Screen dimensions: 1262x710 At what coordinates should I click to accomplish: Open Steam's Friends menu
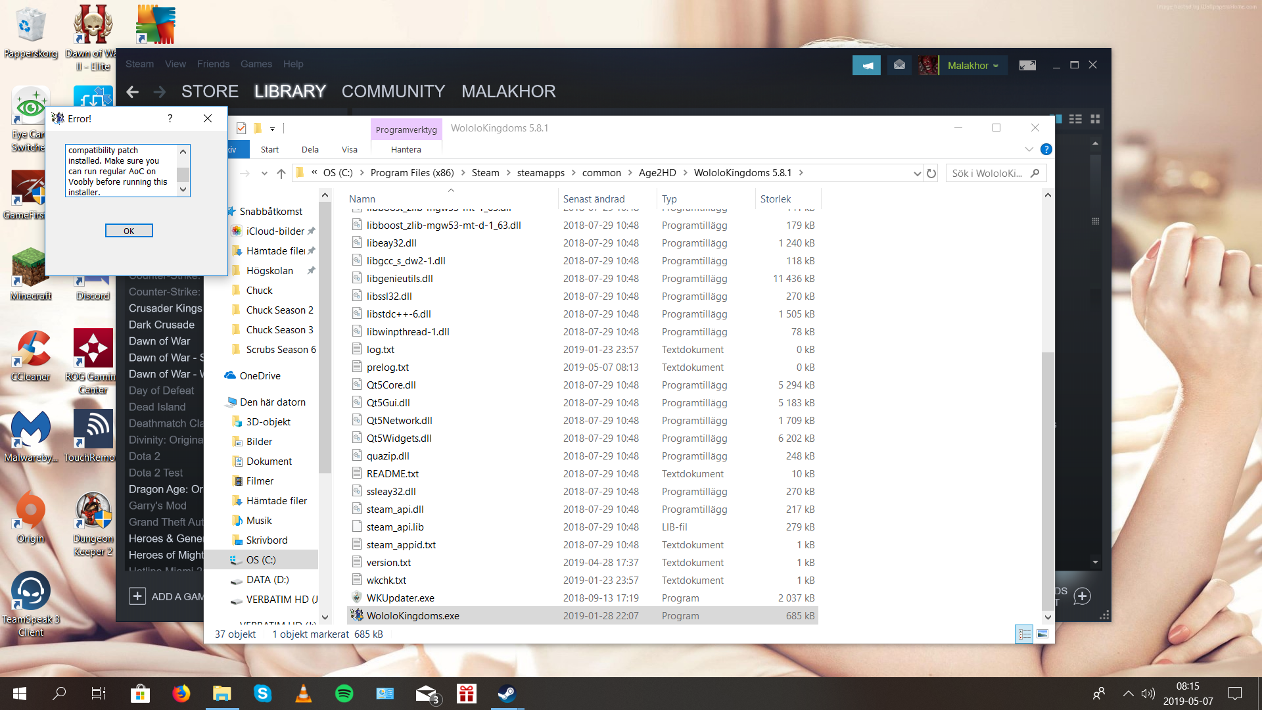tap(214, 64)
